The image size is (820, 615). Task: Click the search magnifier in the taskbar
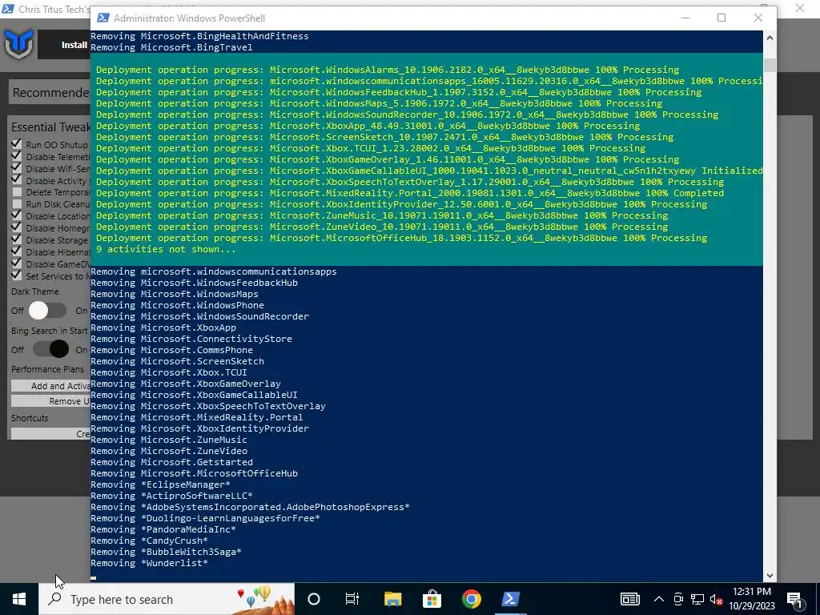click(54, 599)
